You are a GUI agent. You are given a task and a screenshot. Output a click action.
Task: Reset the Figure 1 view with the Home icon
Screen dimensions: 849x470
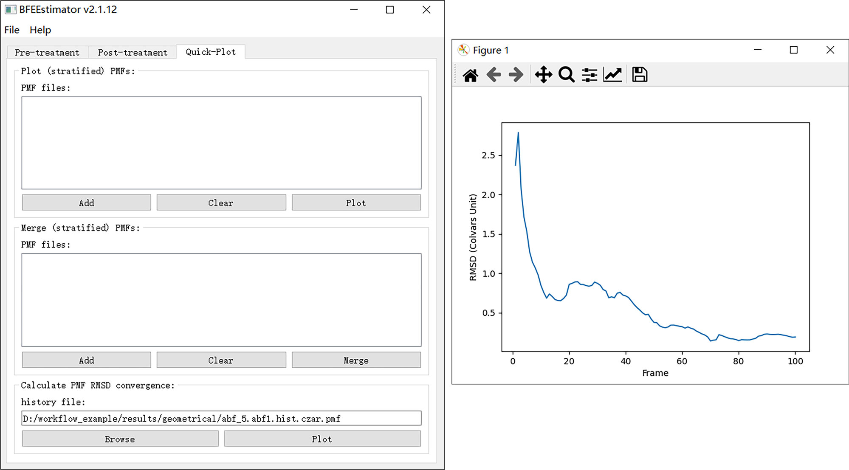pos(470,75)
